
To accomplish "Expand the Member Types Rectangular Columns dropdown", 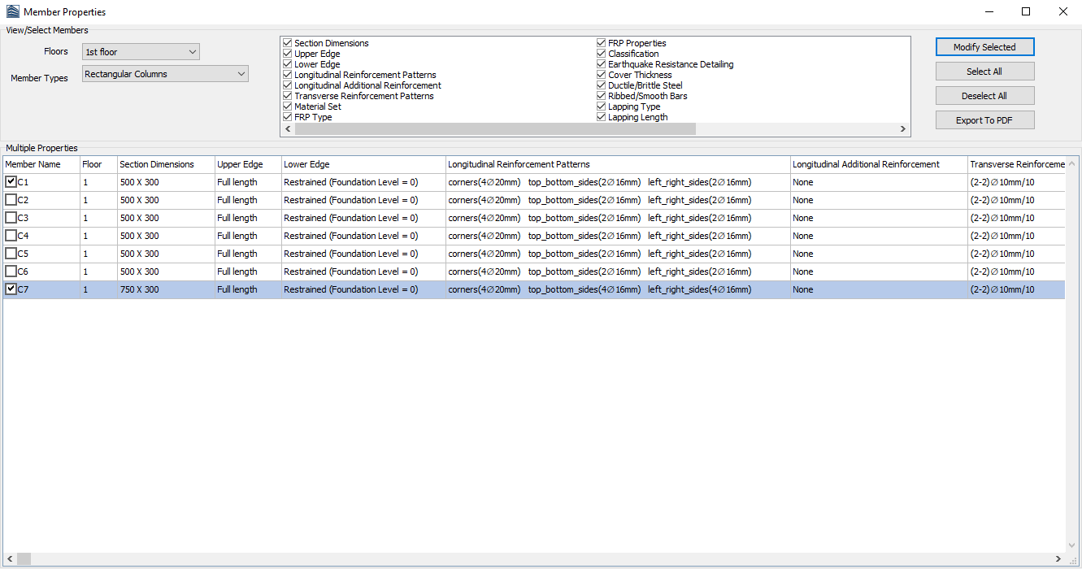I will (165, 74).
